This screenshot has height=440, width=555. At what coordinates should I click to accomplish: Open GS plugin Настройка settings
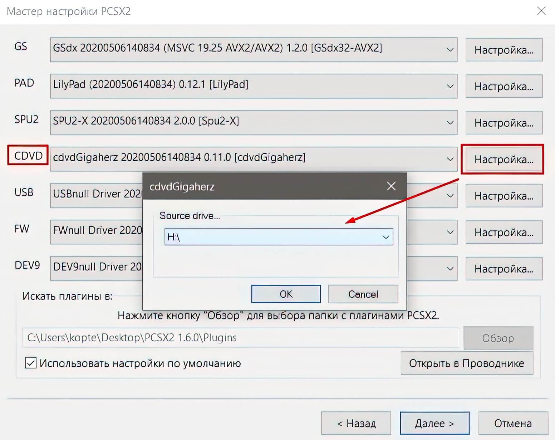coord(504,50)
